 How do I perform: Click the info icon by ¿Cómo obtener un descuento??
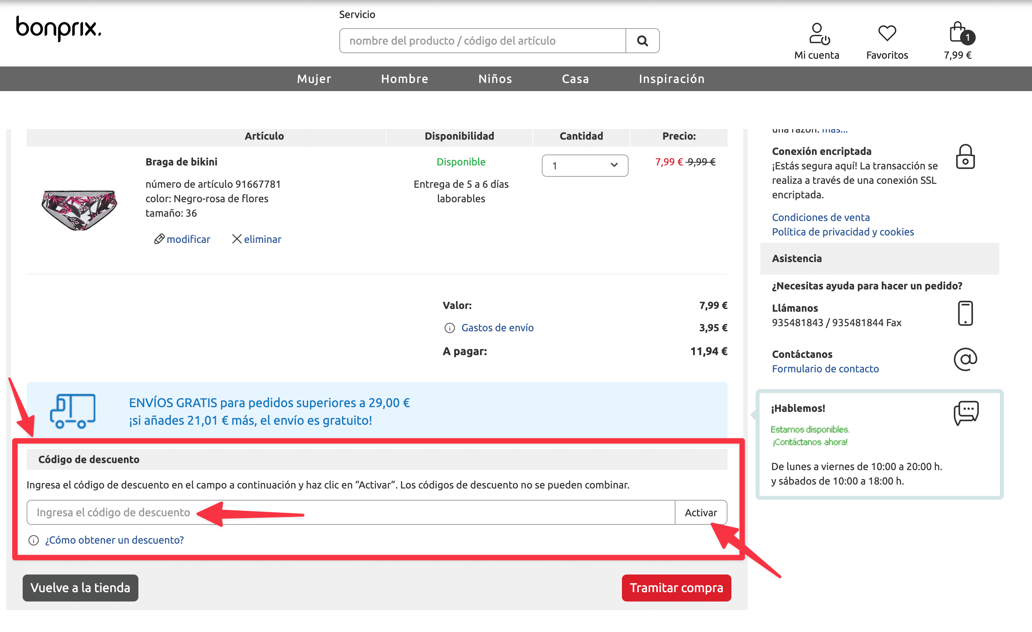pyautogui.click(x=34, y=540)
